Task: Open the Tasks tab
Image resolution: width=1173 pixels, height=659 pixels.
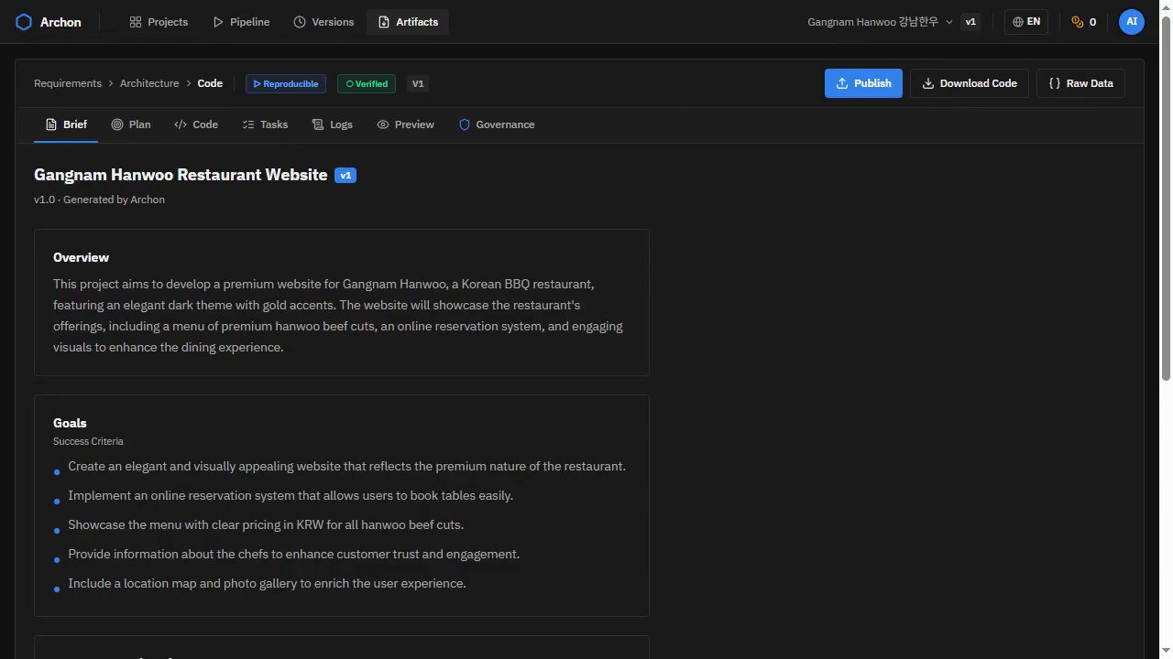Action: (x=265, y=124)
